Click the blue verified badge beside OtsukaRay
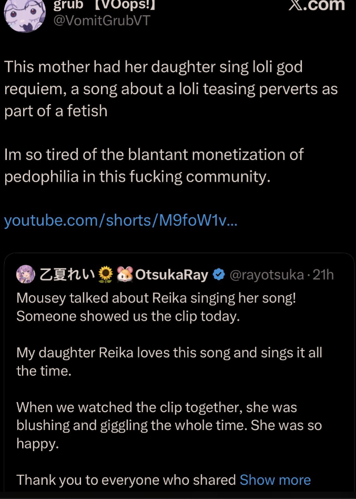This screenshot has height=499, width=356. point(218,275)
